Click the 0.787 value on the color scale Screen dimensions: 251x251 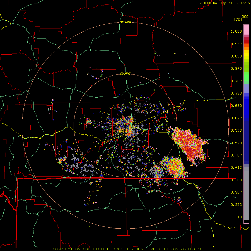[x=236, y=81]
